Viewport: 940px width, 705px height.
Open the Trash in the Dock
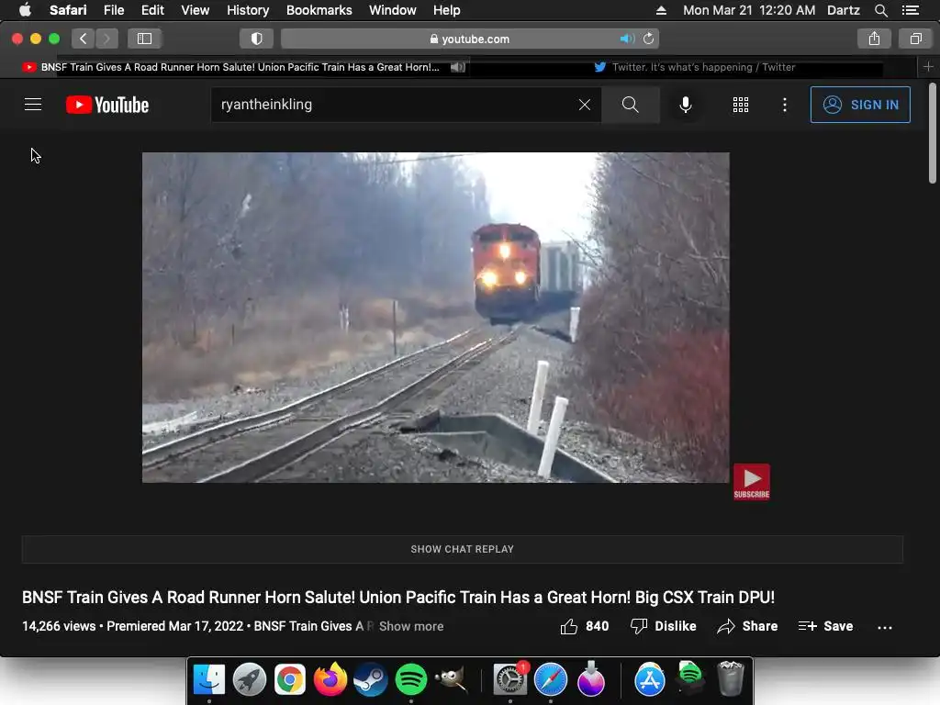tap(730, 678)
